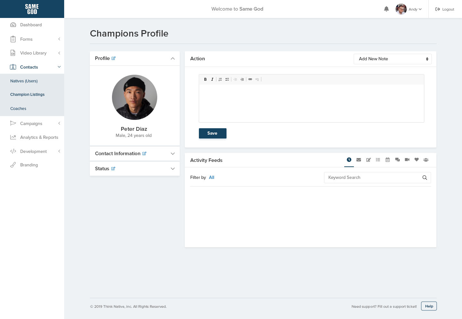Edit Contact Information via pencil icon
This screenshot has width=462, height=319.
pyautogui.click(x=144, y=154)
